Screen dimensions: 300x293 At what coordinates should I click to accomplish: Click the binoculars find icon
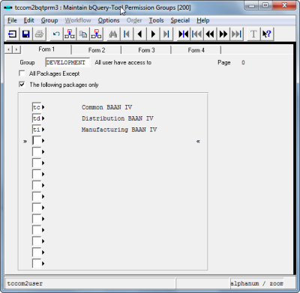113,34
